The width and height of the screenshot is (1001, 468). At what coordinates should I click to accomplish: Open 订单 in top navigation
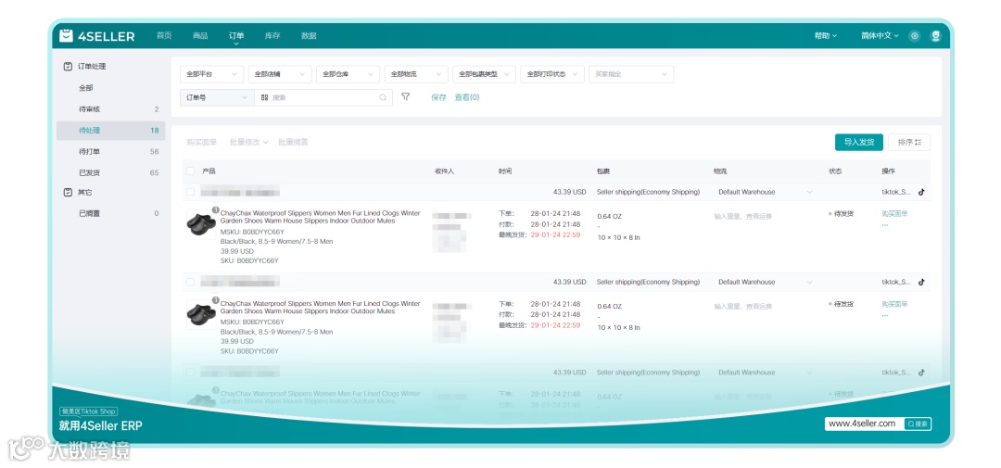[236, 36]
